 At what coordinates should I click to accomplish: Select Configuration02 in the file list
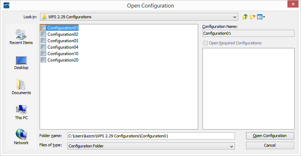pos(62,34)
